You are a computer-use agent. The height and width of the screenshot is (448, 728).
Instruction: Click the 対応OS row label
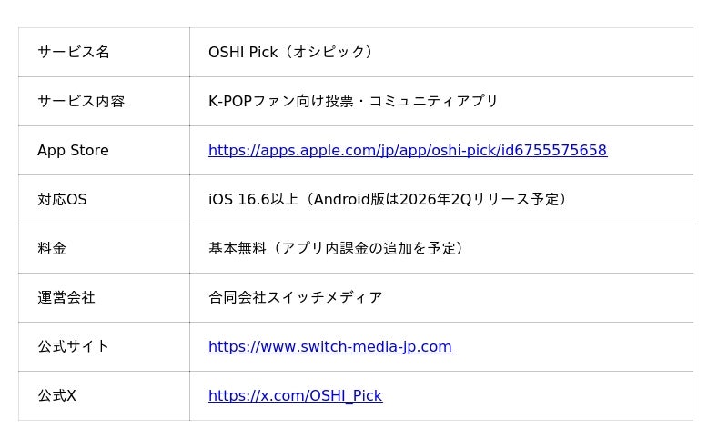click(x=62, y=200)
